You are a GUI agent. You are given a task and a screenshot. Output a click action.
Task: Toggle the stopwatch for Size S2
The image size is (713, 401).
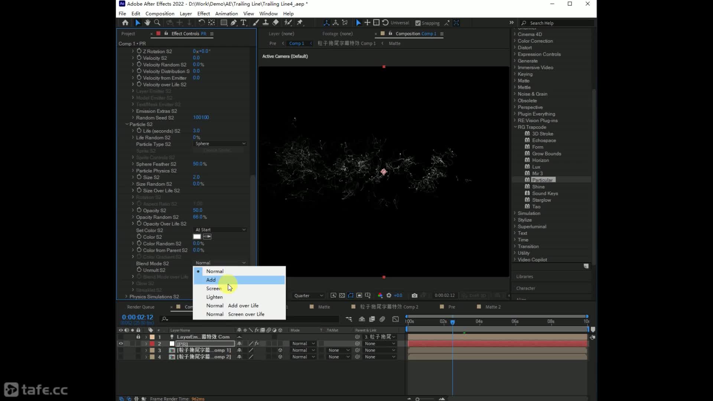click(x=139, y=177)
